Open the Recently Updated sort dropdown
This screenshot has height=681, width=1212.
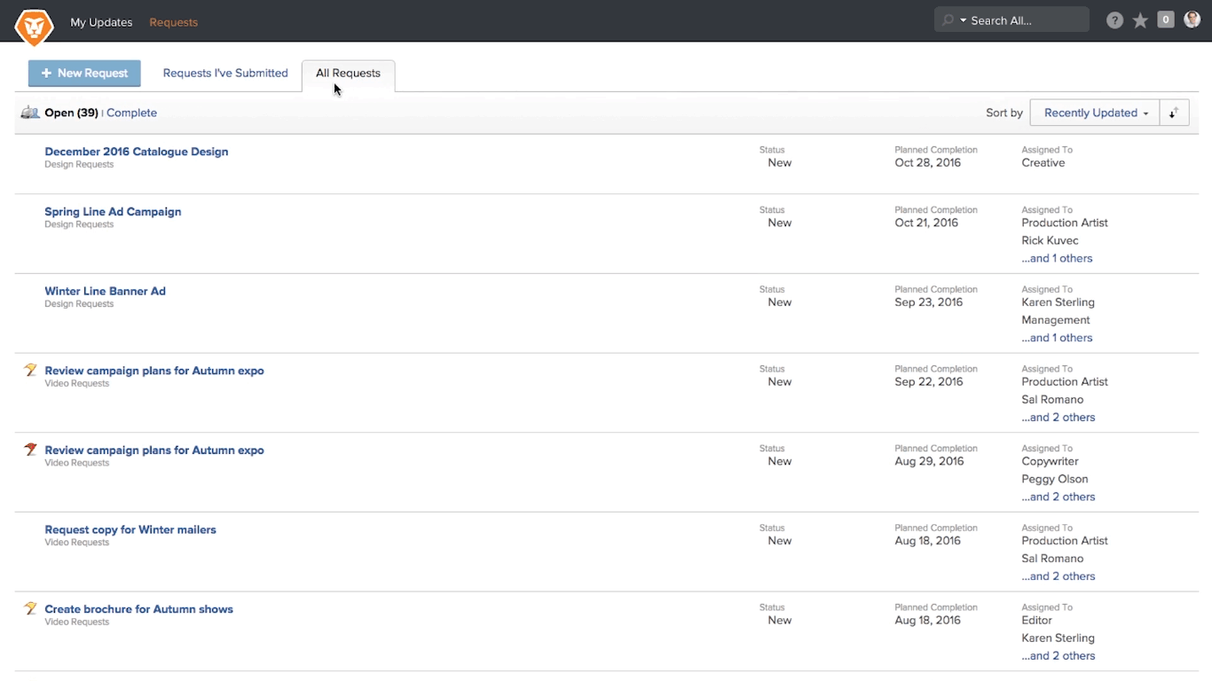pos(1095,113)
